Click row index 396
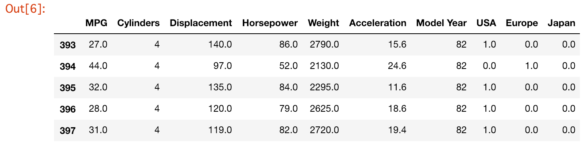 [67, 109]
